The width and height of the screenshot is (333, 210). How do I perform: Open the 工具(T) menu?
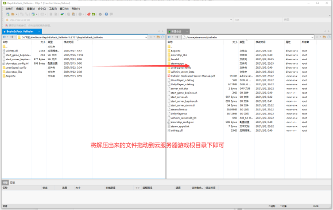[x=53, y=9]
